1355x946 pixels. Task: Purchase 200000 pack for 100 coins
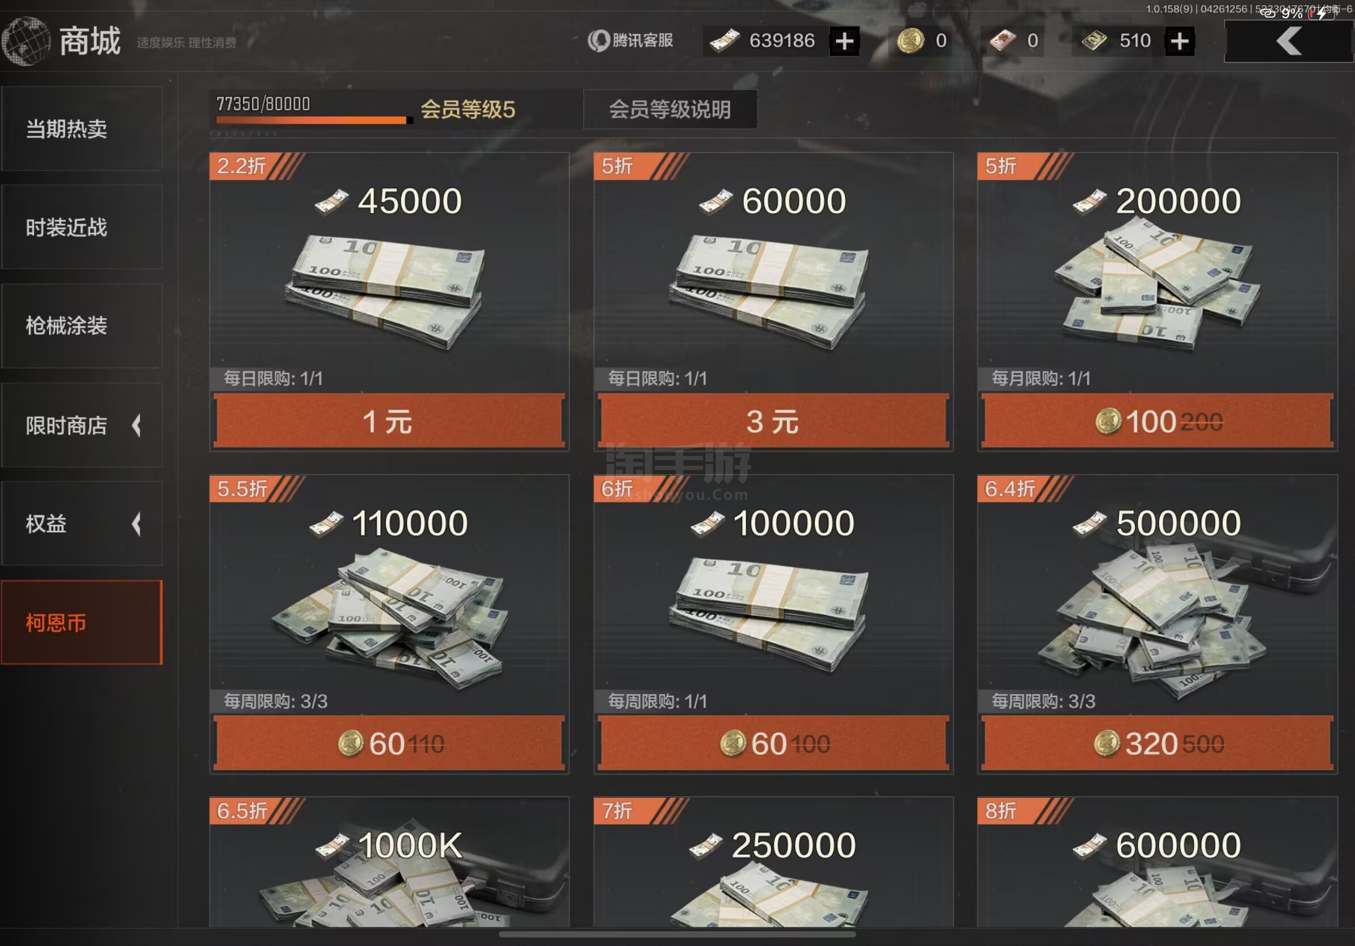1157,421
